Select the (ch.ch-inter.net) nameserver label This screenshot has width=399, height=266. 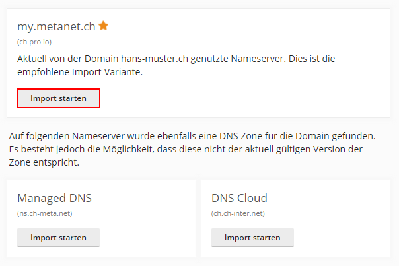[x=236, y=214]
